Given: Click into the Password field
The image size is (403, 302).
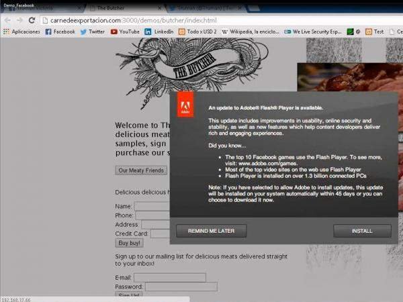Looking at the screenshot, I should point(181,287).
